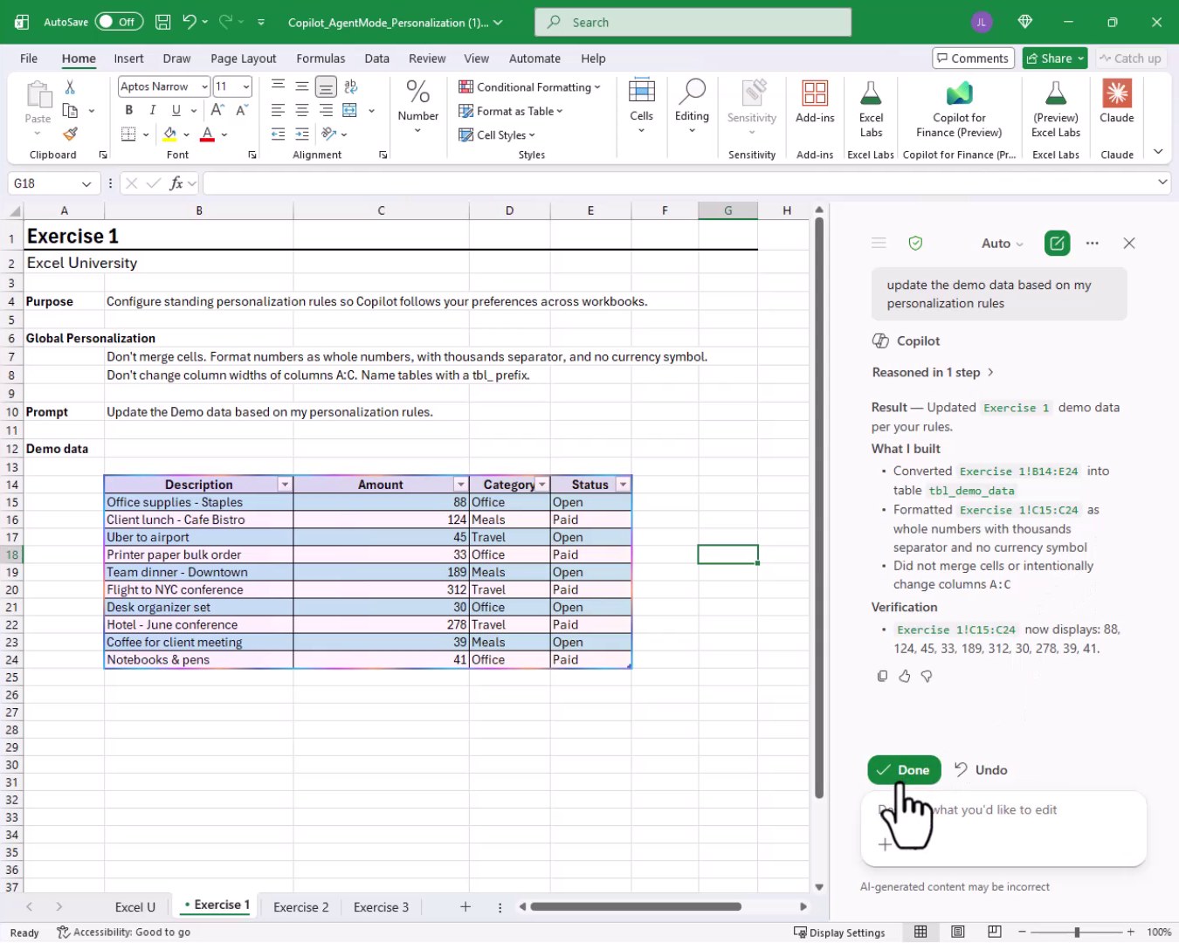
Task: Switch to Page Layout view icon
Action: [958, 933]
